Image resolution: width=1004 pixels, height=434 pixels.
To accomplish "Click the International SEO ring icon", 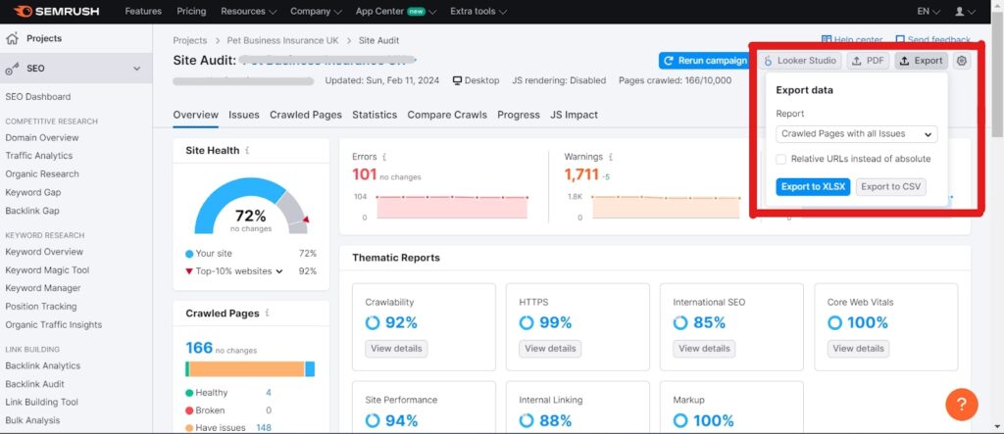I will coord(680,322).
